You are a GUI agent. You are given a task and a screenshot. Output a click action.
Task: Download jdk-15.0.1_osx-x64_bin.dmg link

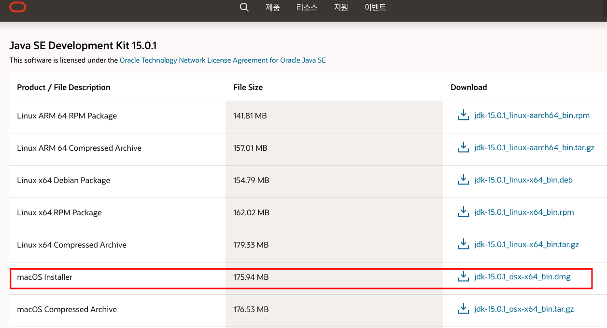pos(522,277)
